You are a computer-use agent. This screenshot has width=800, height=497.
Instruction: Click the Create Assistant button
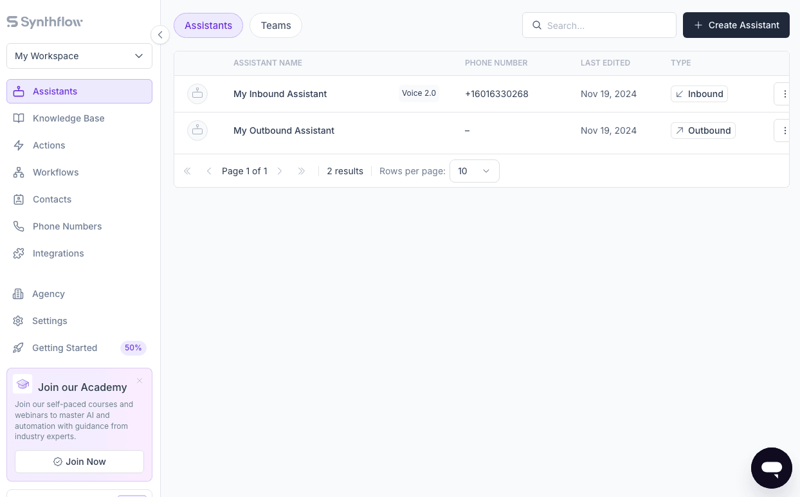[x=736, y=25]
